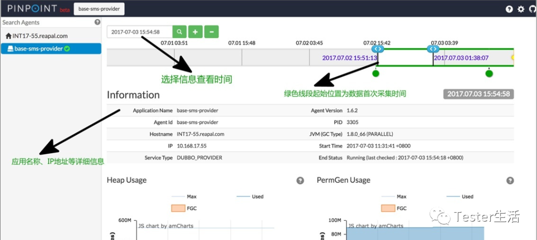
Task: Open the base-sms-provider application selector
Action: point(99,9)
